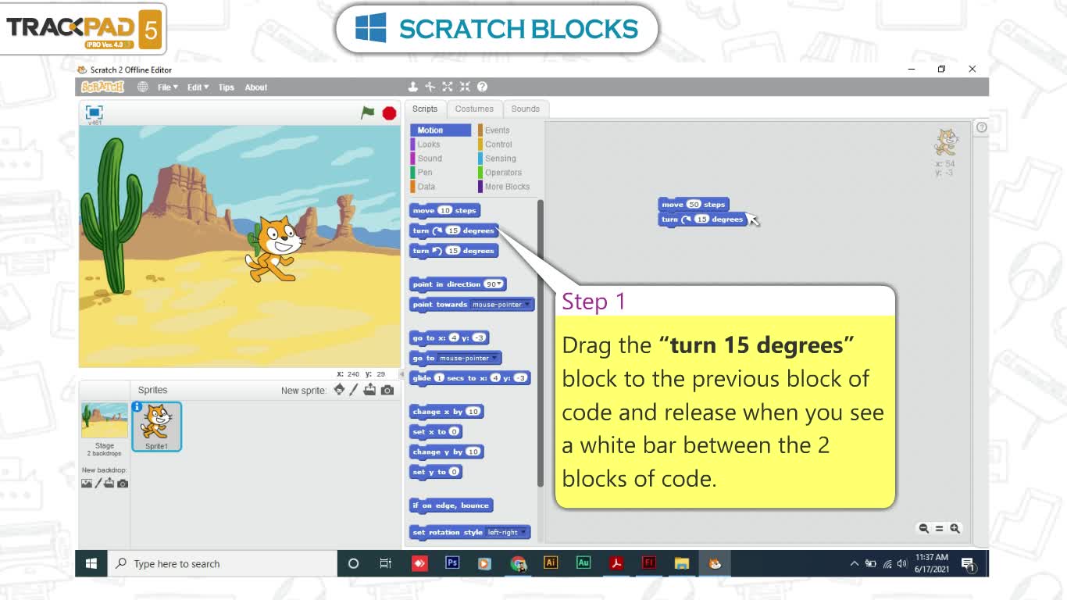Upload sprite from file
This screenshot has width=1067, height=600.
click(369, 389)
